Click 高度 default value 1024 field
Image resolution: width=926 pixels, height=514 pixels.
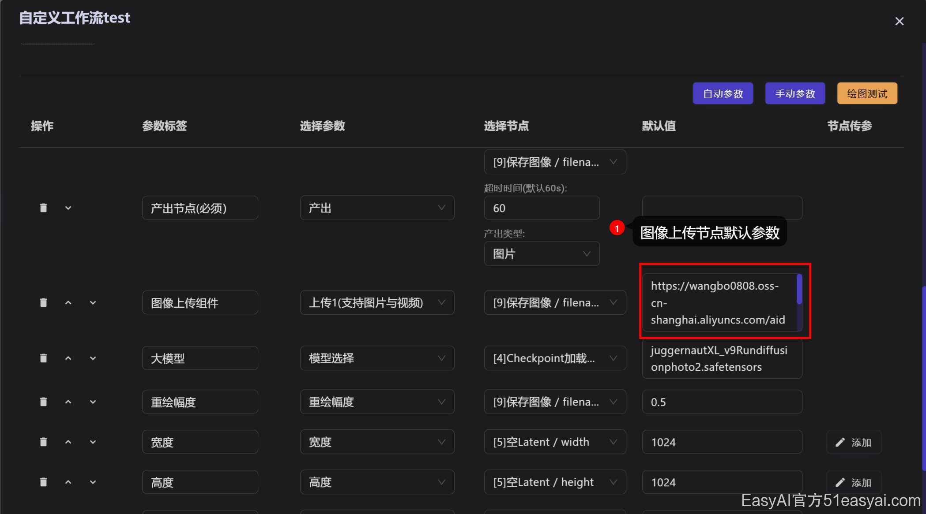(x=722, y=482)
